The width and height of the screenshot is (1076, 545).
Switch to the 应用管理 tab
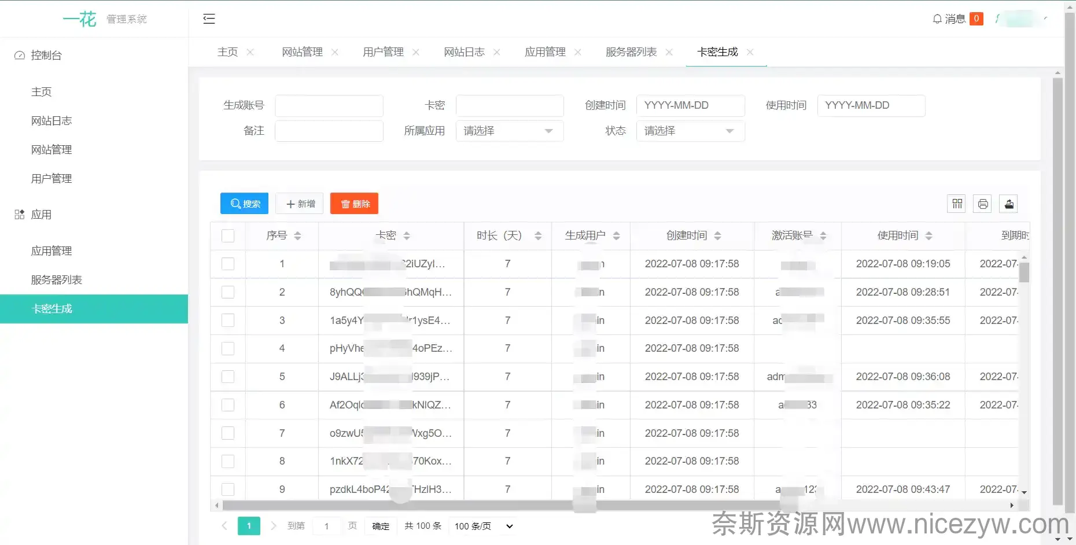coord(545,52)
